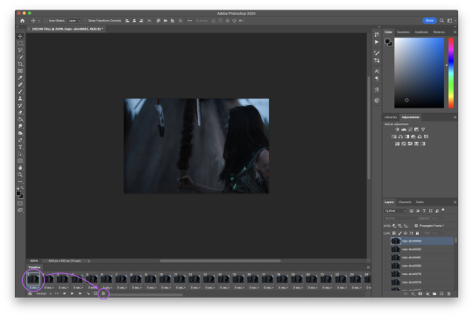Open frame 3 delay time dropdown
This screenshot has height=317, width=473.
pos(63,288)
